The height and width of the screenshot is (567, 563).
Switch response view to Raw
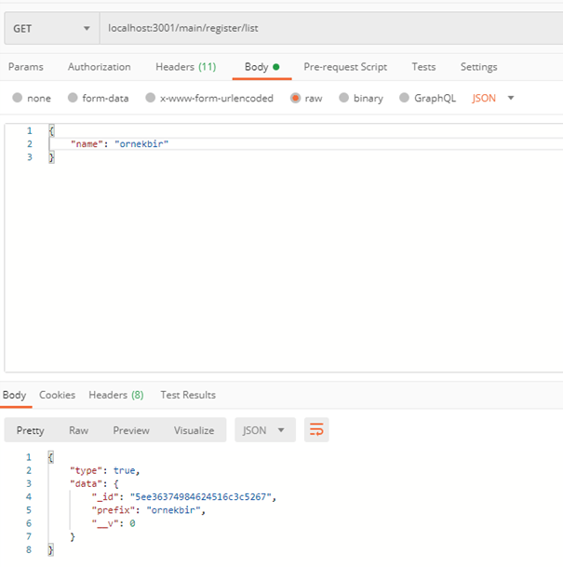(79, 430)
